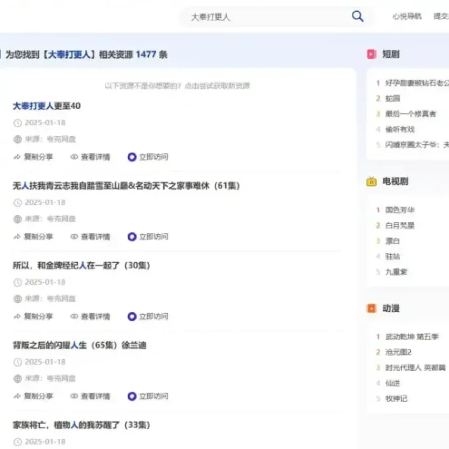The height and width of the screenshot is (449, 449).
Task: Open 电视剧 ranking item 驻站
Action: point(392,256)
